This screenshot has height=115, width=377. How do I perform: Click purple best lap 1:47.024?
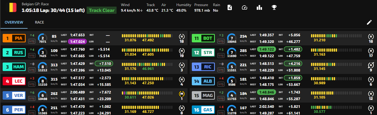coord(77,41)
